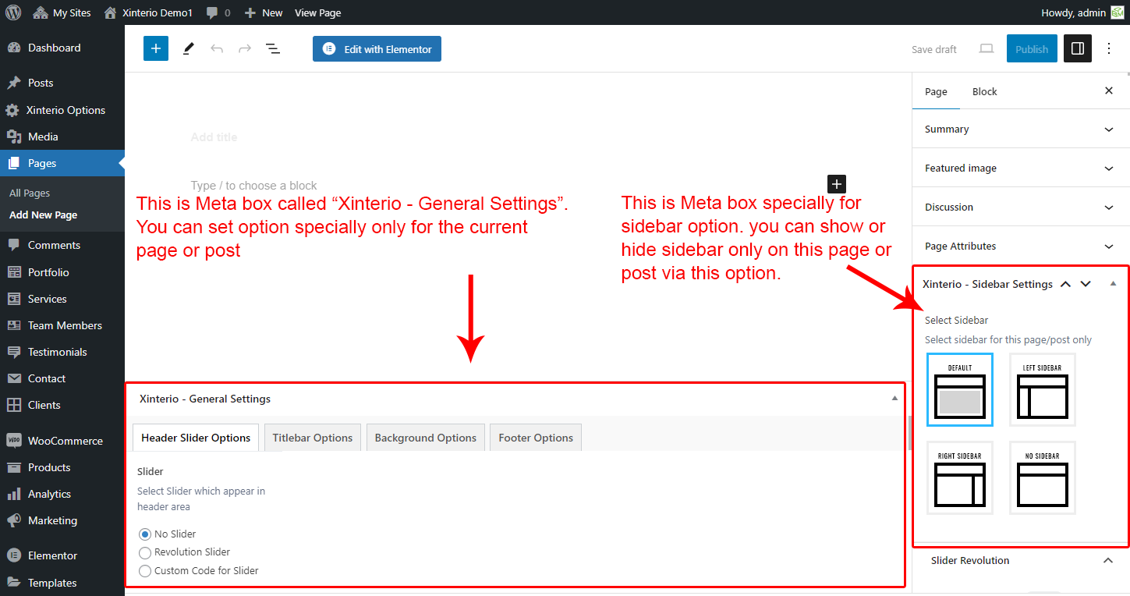Image resolution: width=1130 pixels, height=596 pixels.
Task: Switch to the Titlebar Options tab
Action: click(x=312, y=438)
